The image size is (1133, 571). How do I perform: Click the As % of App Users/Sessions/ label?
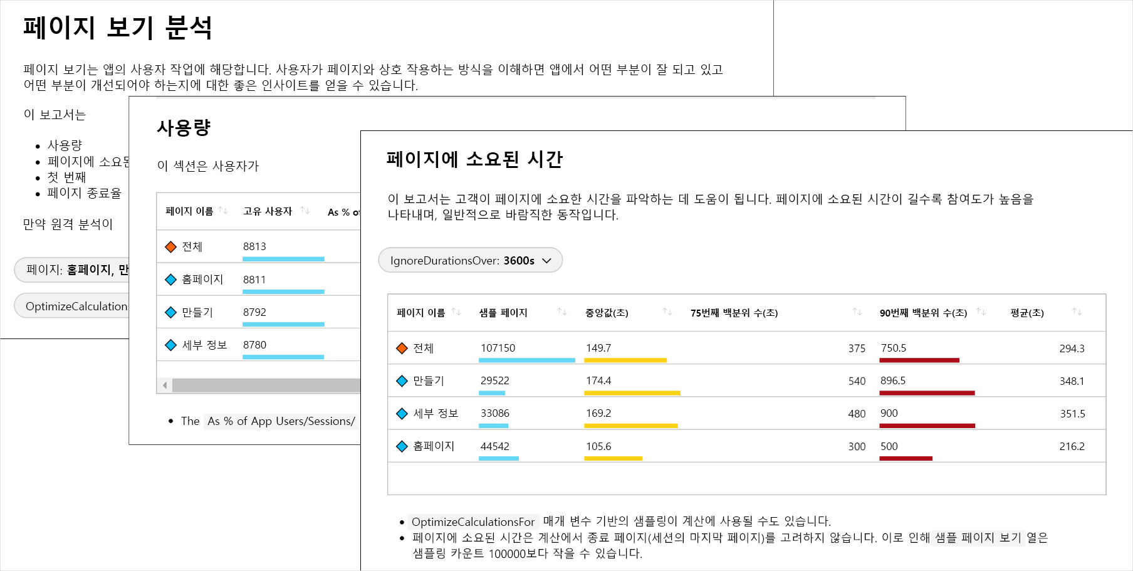[x=281, y=421]
